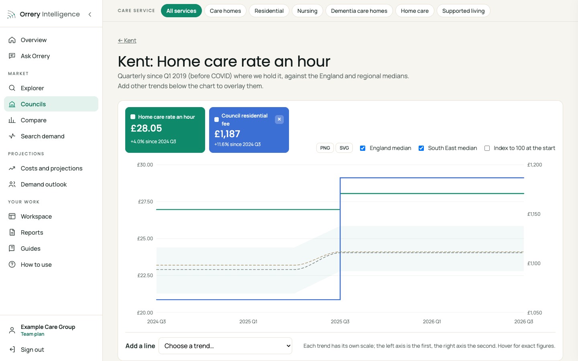The width and height of the screenshot is (578, 361).
Task: Click the Search demand pulse icon
Action: tap(12, 136)
